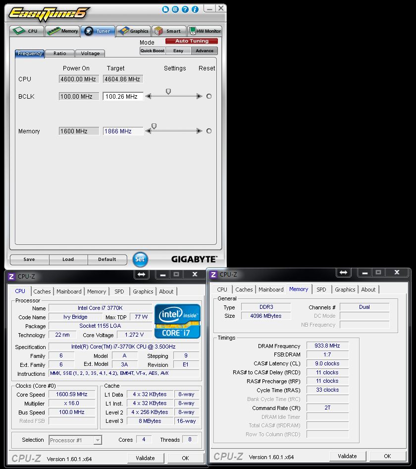Screen dimensions: 416x469
Task: Switch to the Ratio sub-tab
Action: coord(60,54)
